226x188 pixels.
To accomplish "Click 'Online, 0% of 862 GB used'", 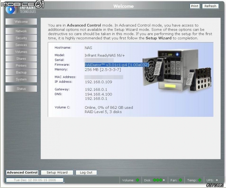I will 109,107.
